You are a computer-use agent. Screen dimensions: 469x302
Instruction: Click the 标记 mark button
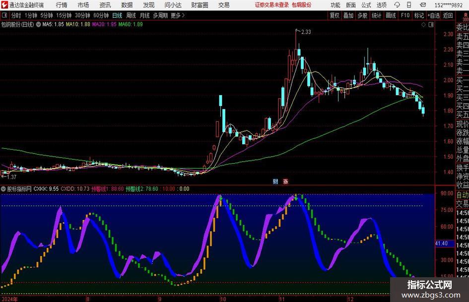tap(419, 15)
